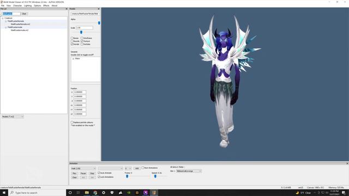Select felelfcastermale.m2 in file list
Screen dimensions: 349x196
pyautogui.click(x=20, y=30)
